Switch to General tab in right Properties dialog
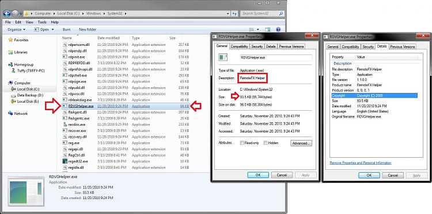 point(333,46)
